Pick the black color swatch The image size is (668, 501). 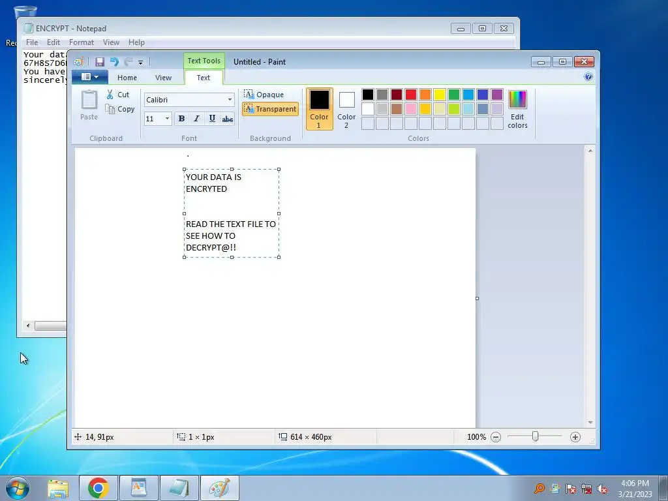(x=368, y=95)
